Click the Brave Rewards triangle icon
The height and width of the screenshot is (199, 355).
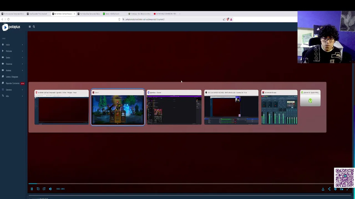[x=231, y=19]
